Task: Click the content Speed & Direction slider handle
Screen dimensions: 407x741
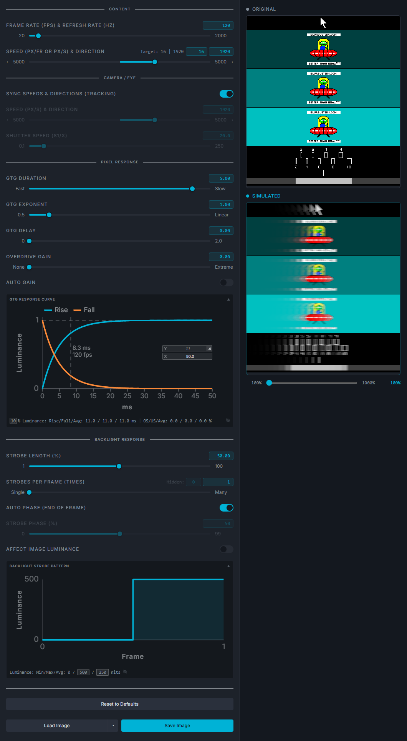Action: coord(155,62)
